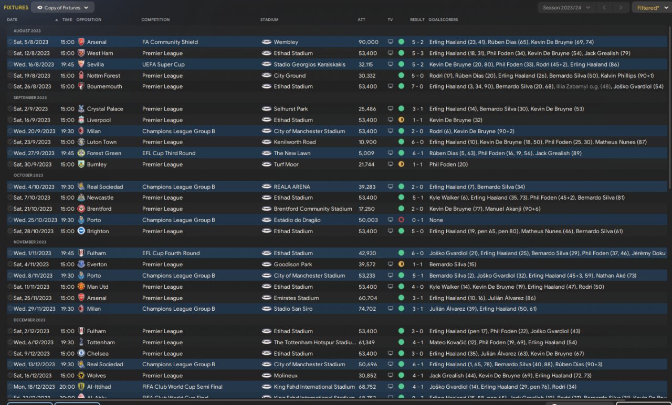Viewport: 672px width, 405px height.
Task: Open the Brentford Community Stadium link
Action: pos(313,209)
